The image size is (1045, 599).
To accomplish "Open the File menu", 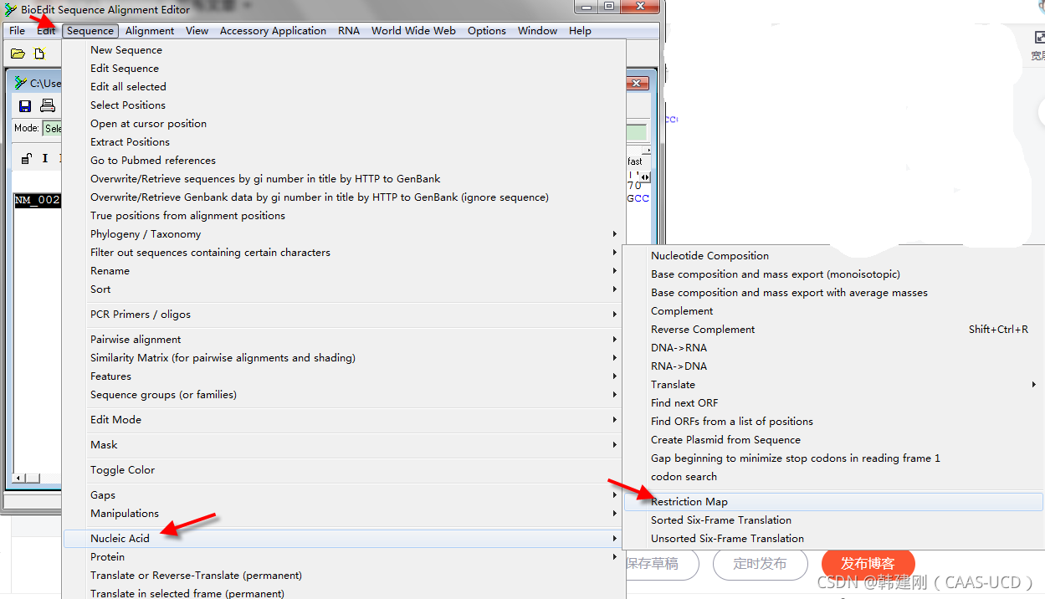I will [x=17, y=31].
